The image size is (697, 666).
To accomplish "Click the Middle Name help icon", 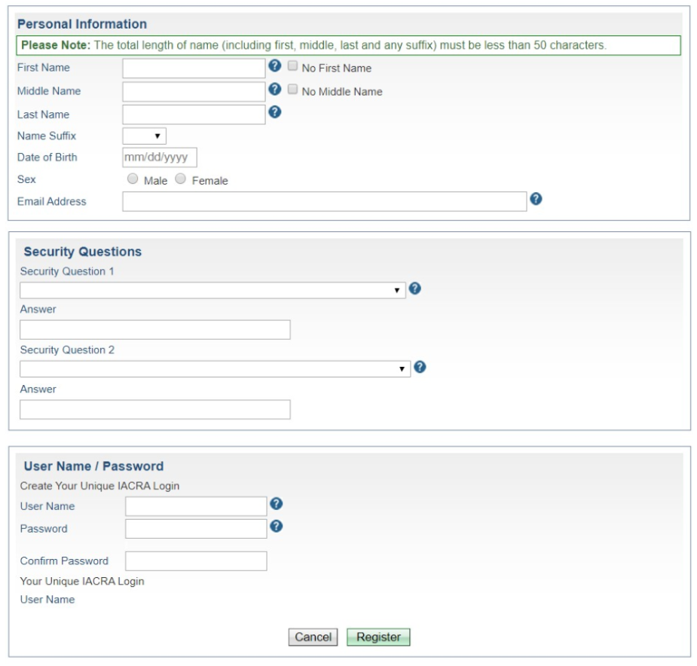I will click(x=276, y=89).
